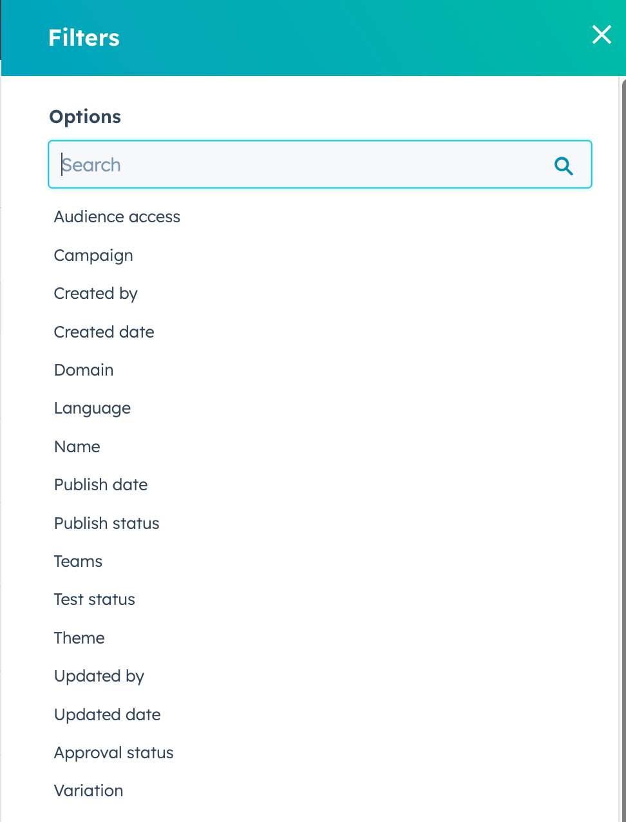The height and width of the screenshot is (822, 626).
Task: Pick the Theme filter
Action: pyautogui.click(x=79, y=638)
